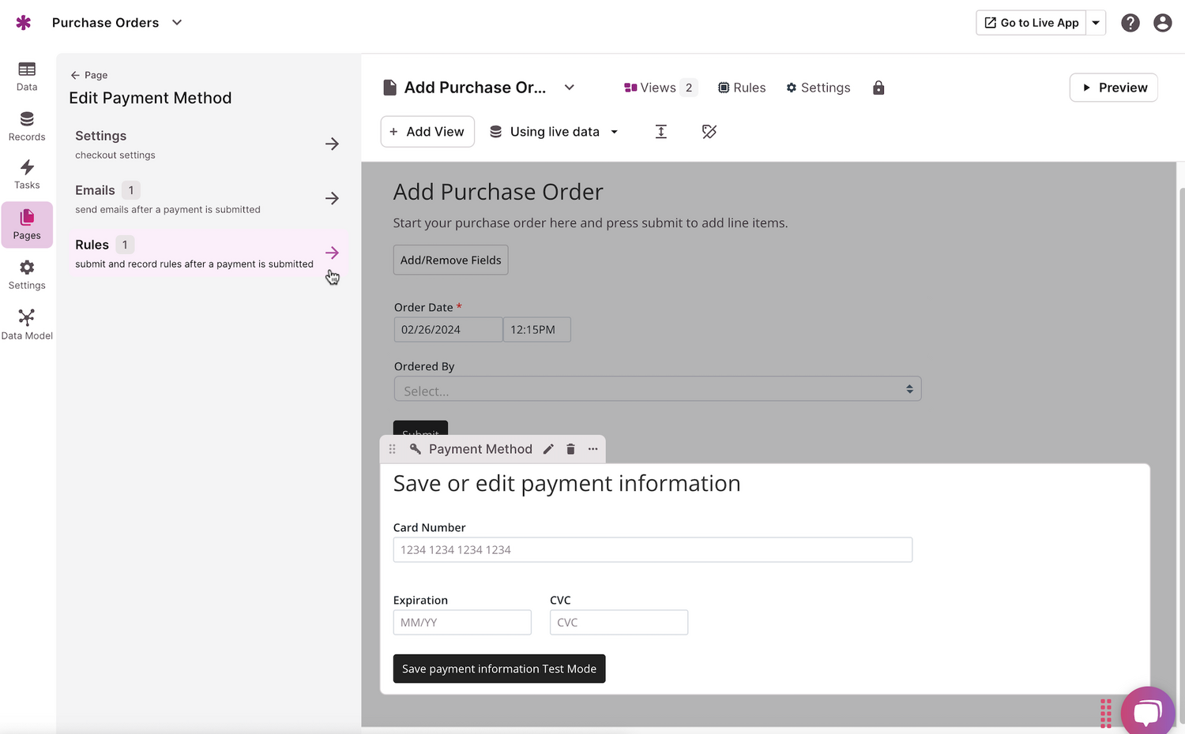Image resolution: width=1185 pixels, height=734 pixels.
Task: Switch to the Rules tab
Action: coord(741,88)
